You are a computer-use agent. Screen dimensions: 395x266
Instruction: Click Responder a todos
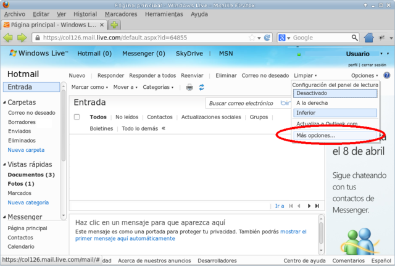(152, 75)
